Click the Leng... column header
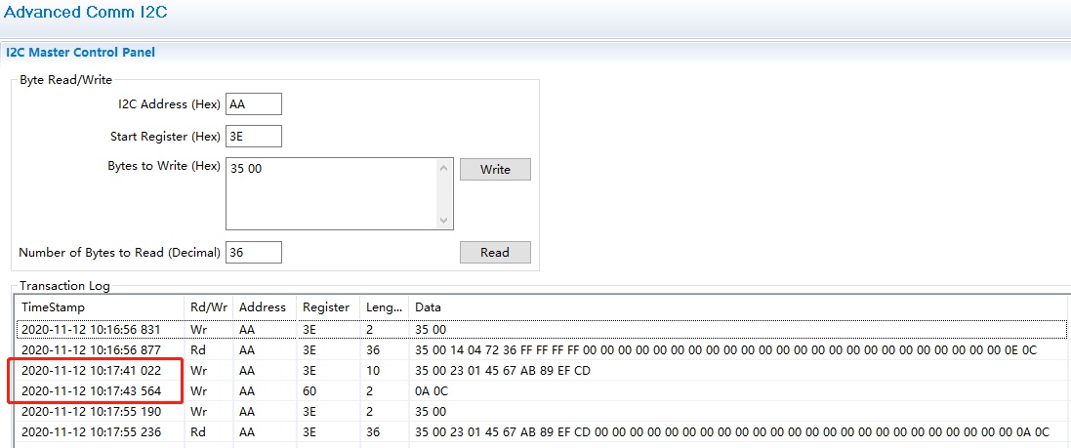 [x=385, y=307]
